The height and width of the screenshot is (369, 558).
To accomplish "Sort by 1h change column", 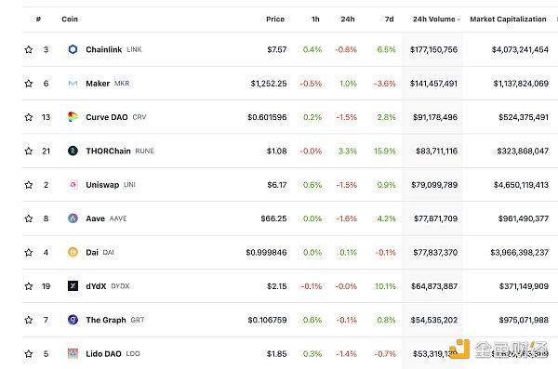I will pyautogui.click(x=315, y=20).
